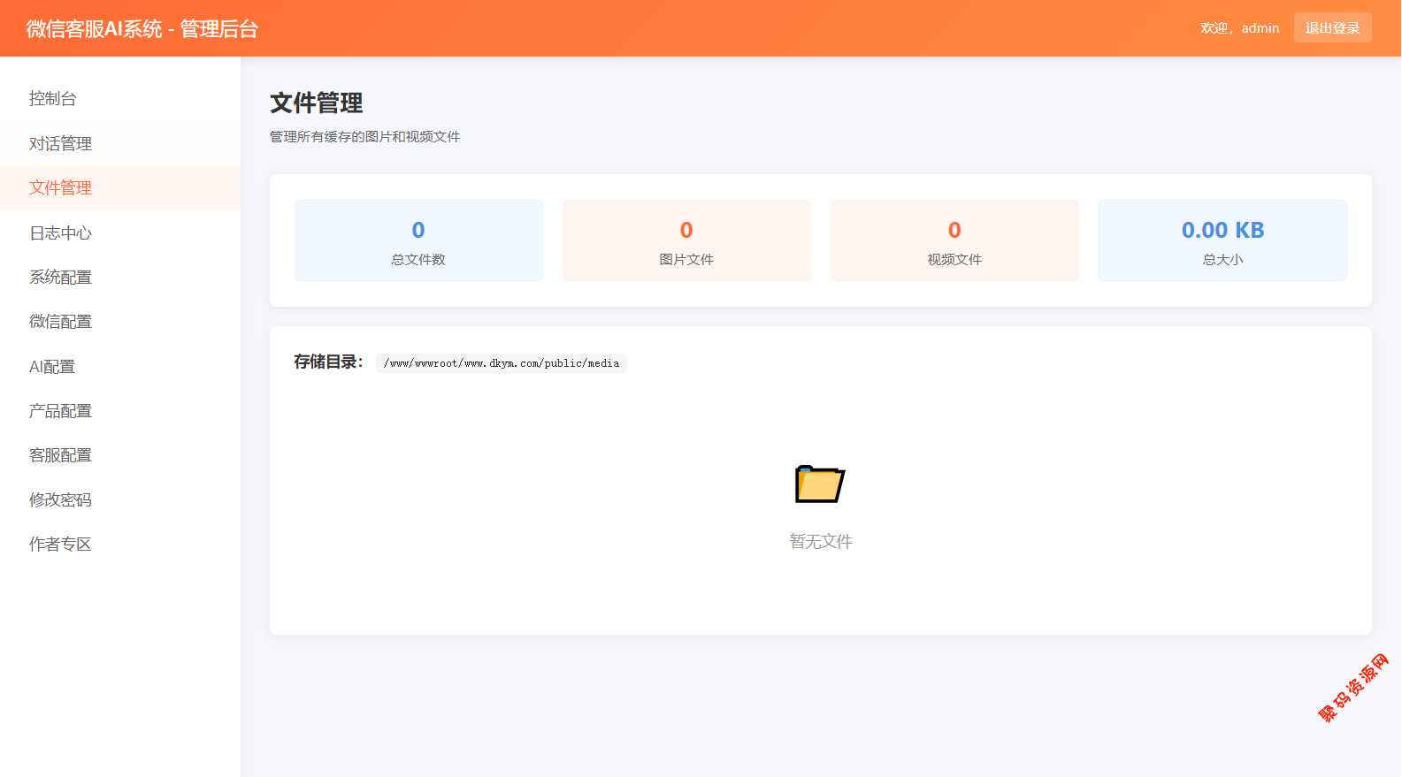Click the 总文件数 stat card

[x=418, y=240]
